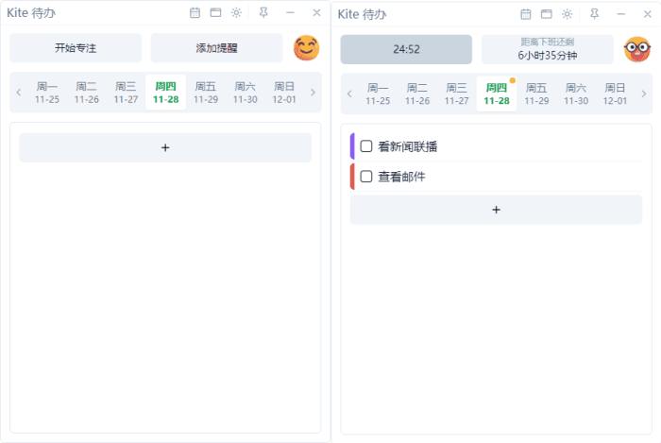Screen dimensions: 661x443
Task: Pin the left Kite window on top
Action: coord(263,12)
